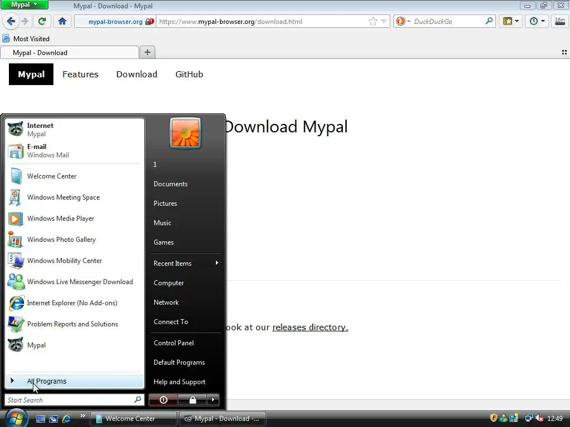Open the search engine selector dropdown
The height and width of the screenshot is (427, 570).
(403, 22)
